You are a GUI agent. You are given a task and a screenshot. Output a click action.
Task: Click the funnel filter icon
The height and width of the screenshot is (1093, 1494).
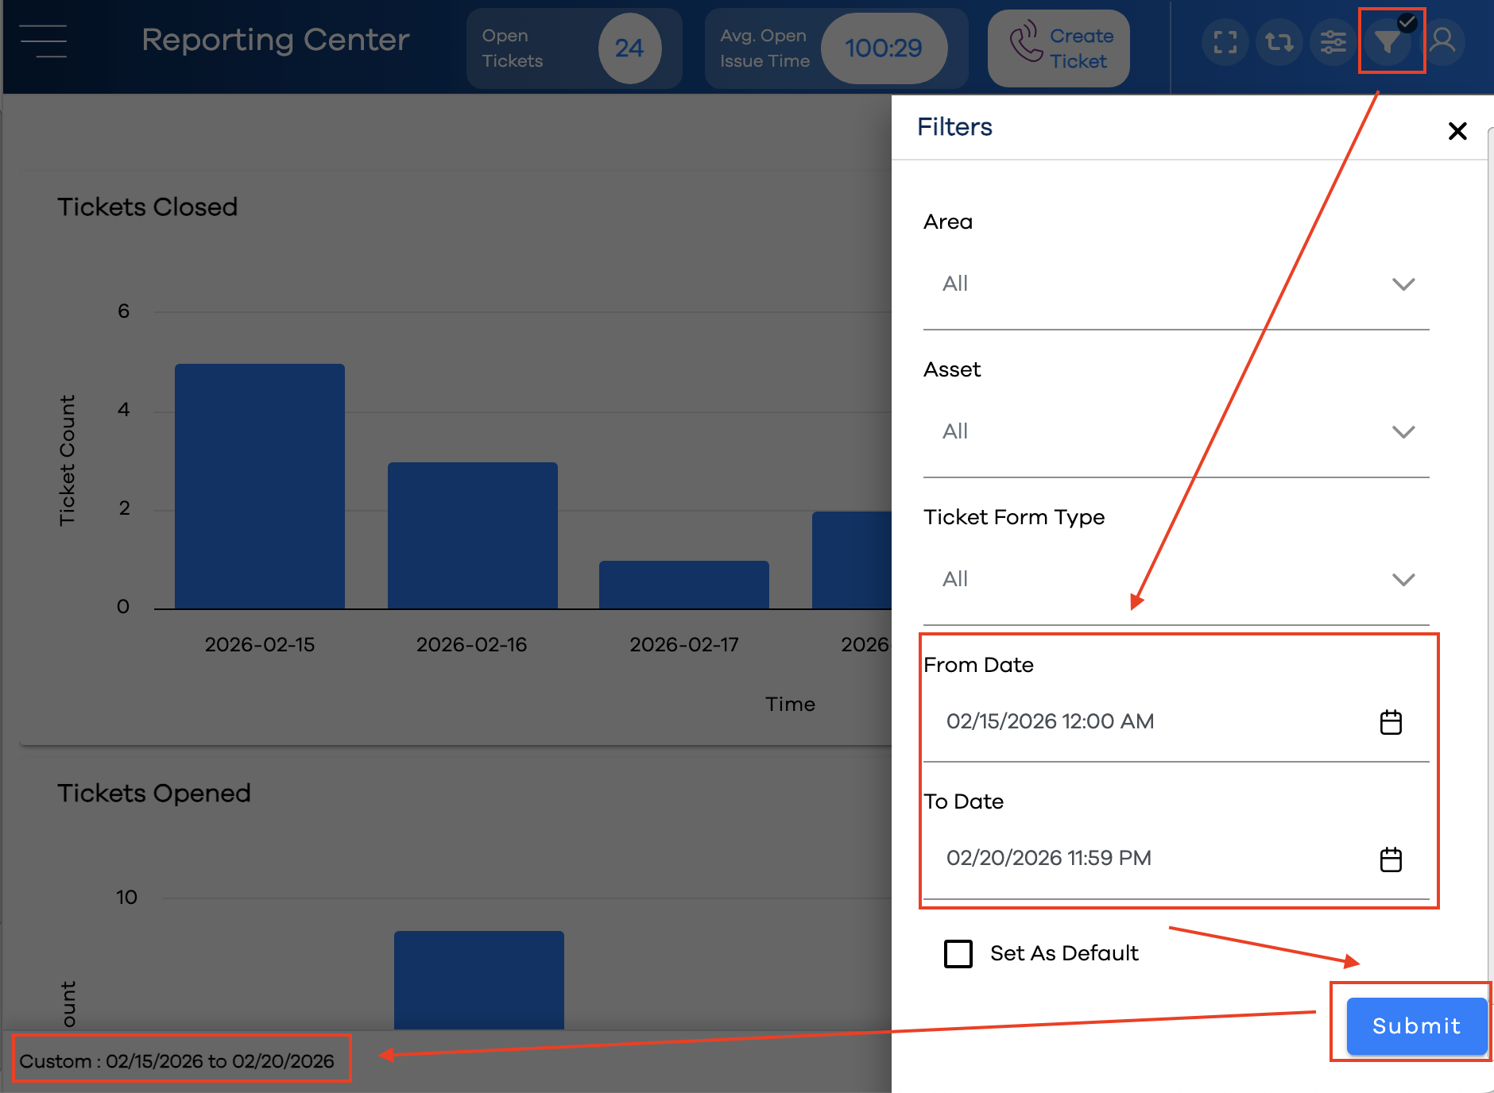pos(1388,41)
